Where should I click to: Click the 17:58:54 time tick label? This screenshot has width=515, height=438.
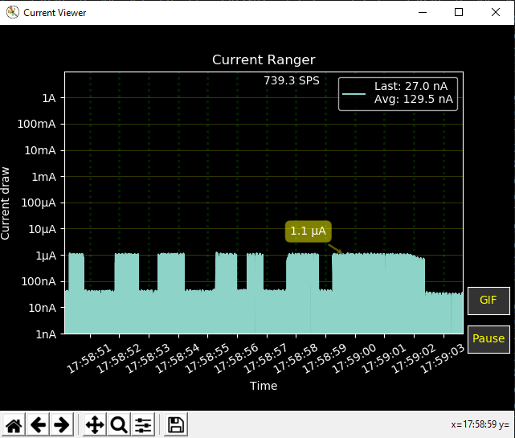tap(178, 358)
